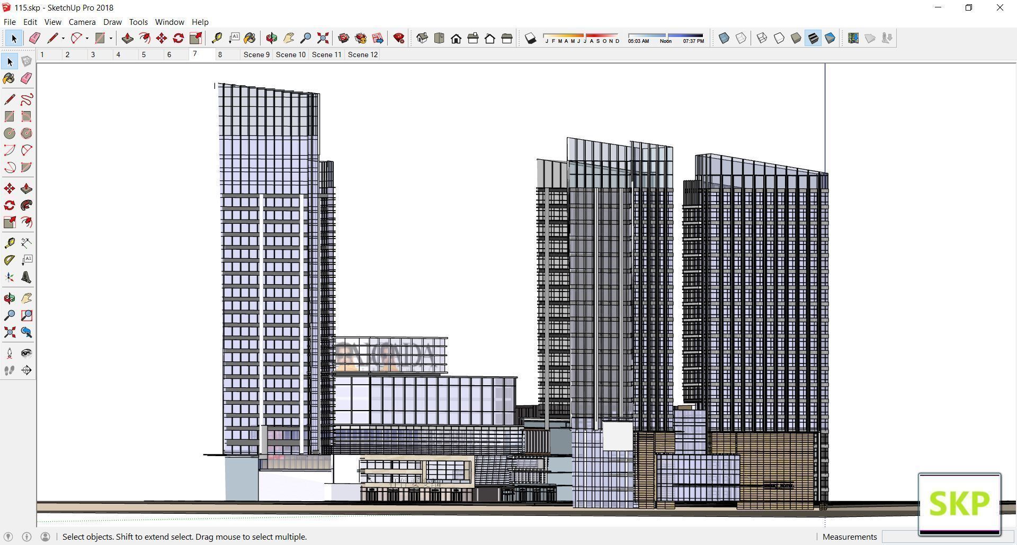Open the Draw menu
The width and height of the screenshot is (1017, 545).
tap(112, 22)
